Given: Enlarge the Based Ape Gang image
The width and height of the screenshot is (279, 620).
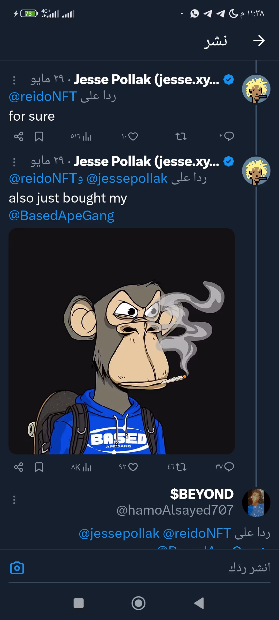Looking at the screenshot, I should tap(122, 341).
